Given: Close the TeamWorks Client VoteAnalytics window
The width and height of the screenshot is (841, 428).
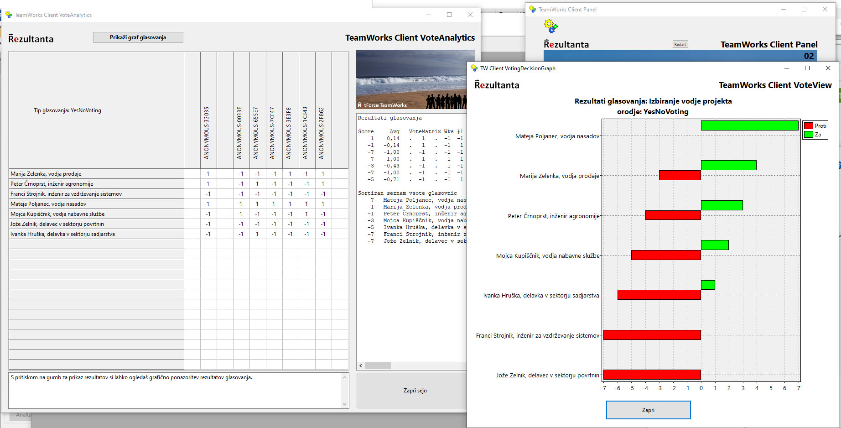Looking at the screenshot, I should pyautogui.click(x=470, y=15).
